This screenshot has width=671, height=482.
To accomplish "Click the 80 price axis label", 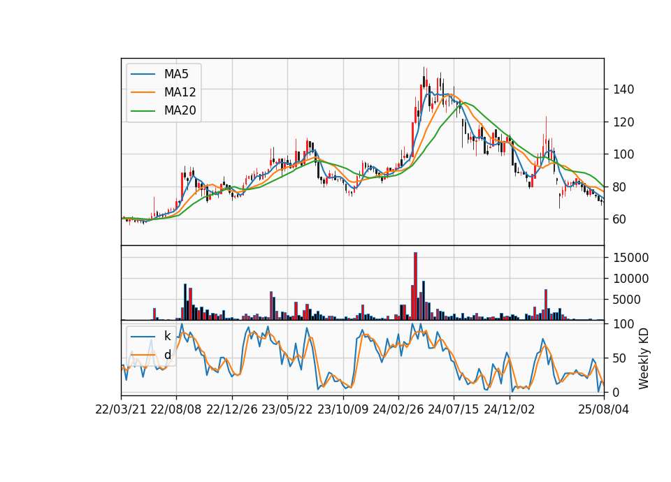I will pos(620,187).
